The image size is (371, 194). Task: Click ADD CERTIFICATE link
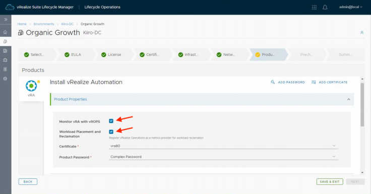(333, 82)
